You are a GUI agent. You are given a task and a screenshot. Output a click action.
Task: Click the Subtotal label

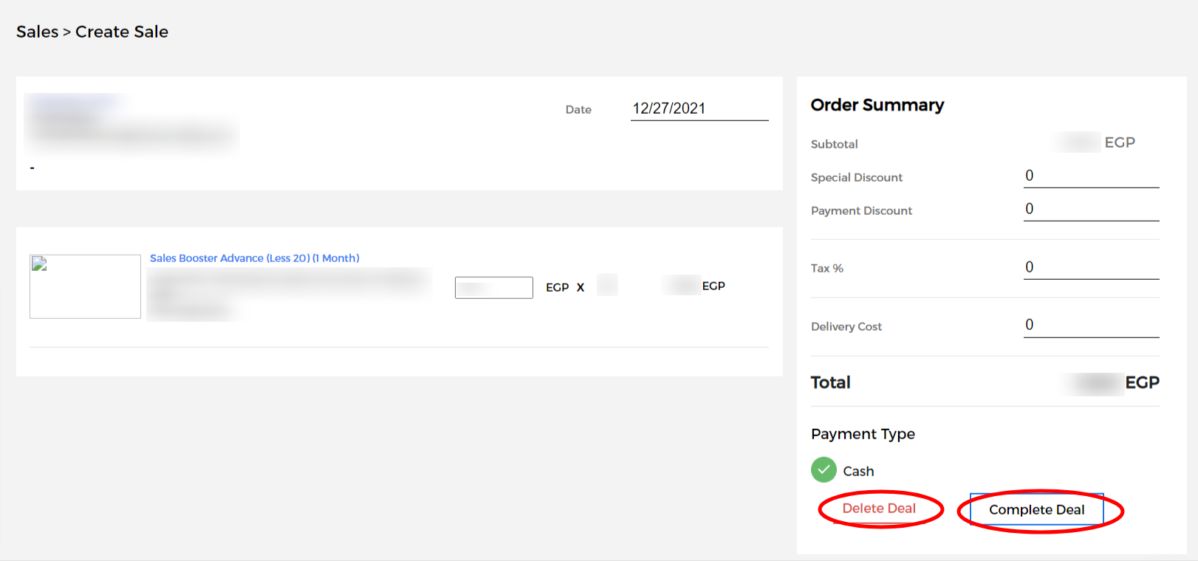click(834, 144)
